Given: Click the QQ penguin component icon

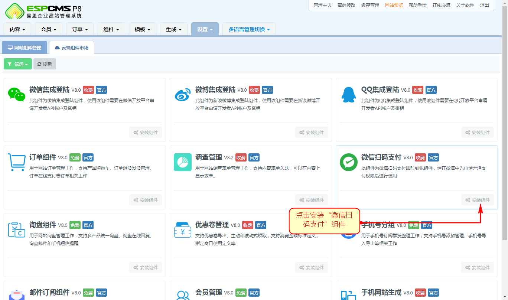Looking at the screenshot, I should [348, 95].
